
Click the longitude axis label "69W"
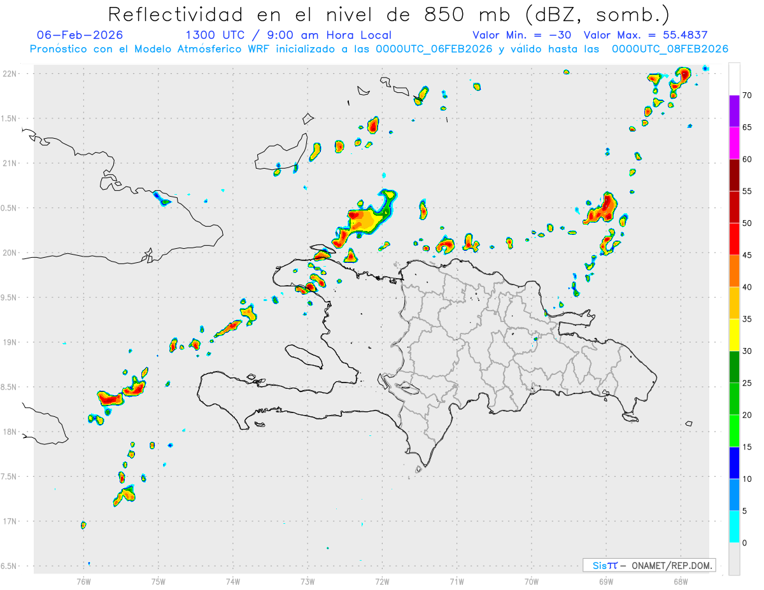606,581
